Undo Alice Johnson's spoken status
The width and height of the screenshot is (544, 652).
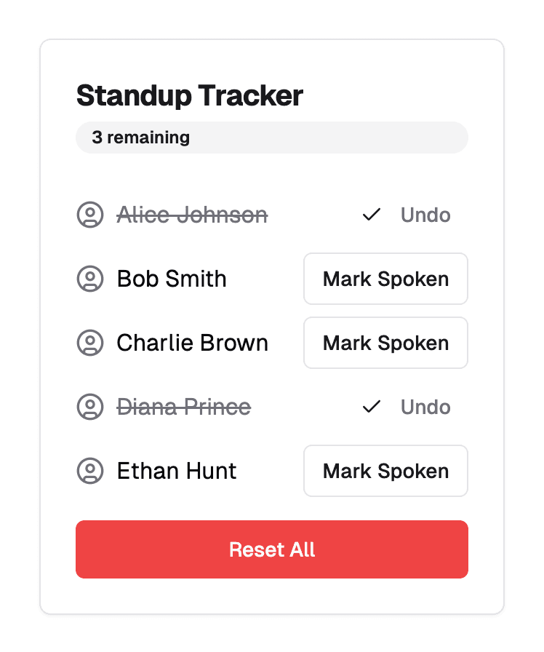(425, 215)
